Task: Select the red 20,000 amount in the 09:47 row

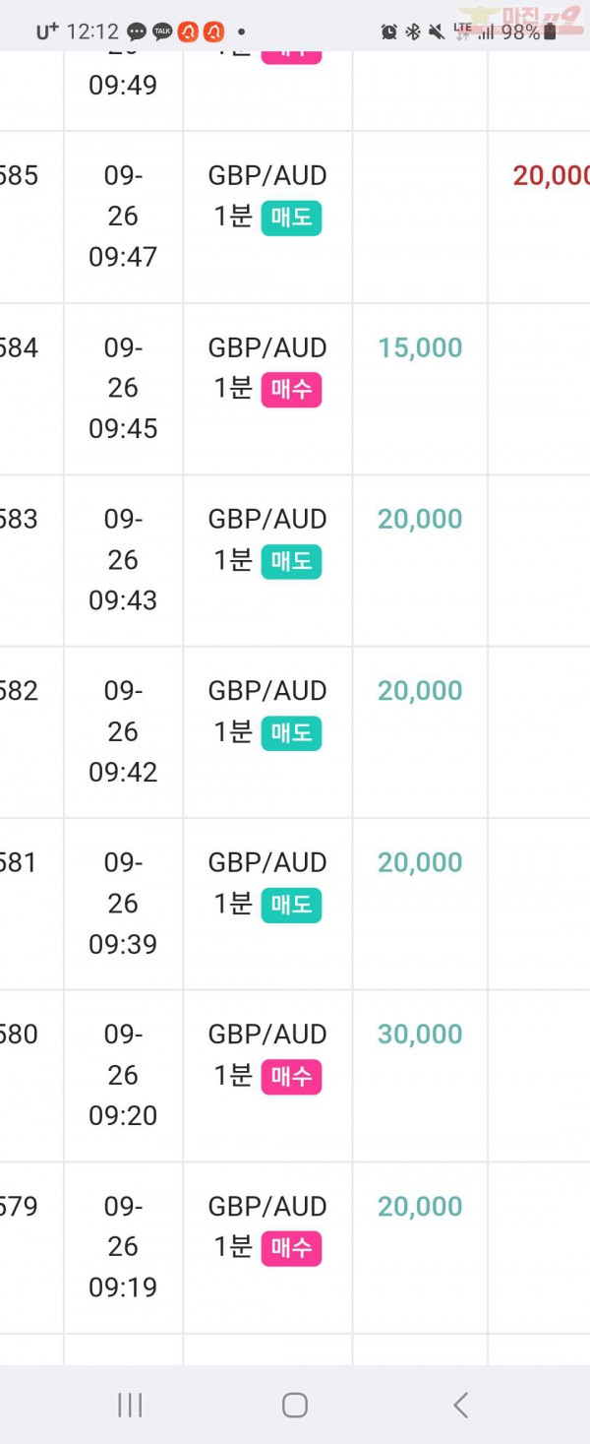Action: click(x=551, y=175)
